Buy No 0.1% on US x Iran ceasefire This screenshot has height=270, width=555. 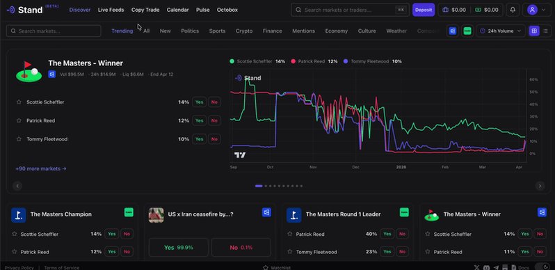[x=241, y=247]
